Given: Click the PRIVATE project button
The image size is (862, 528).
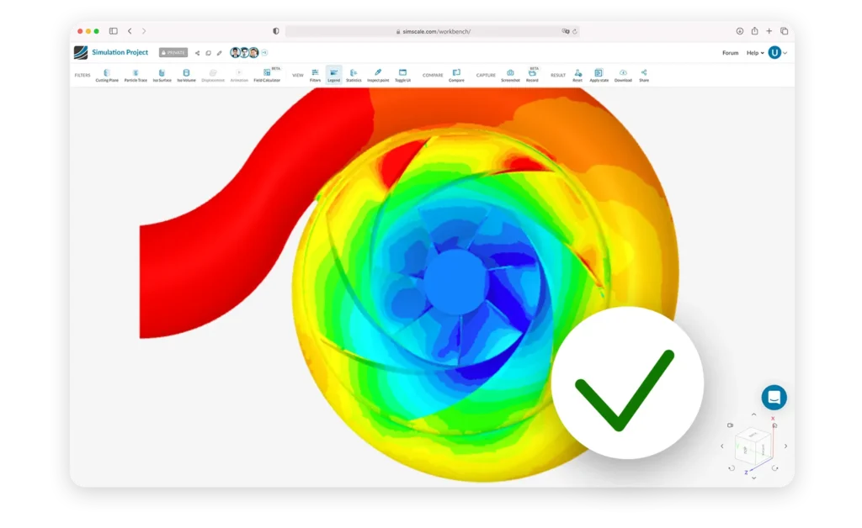Looking at the screenshot, I should point(173,52).
